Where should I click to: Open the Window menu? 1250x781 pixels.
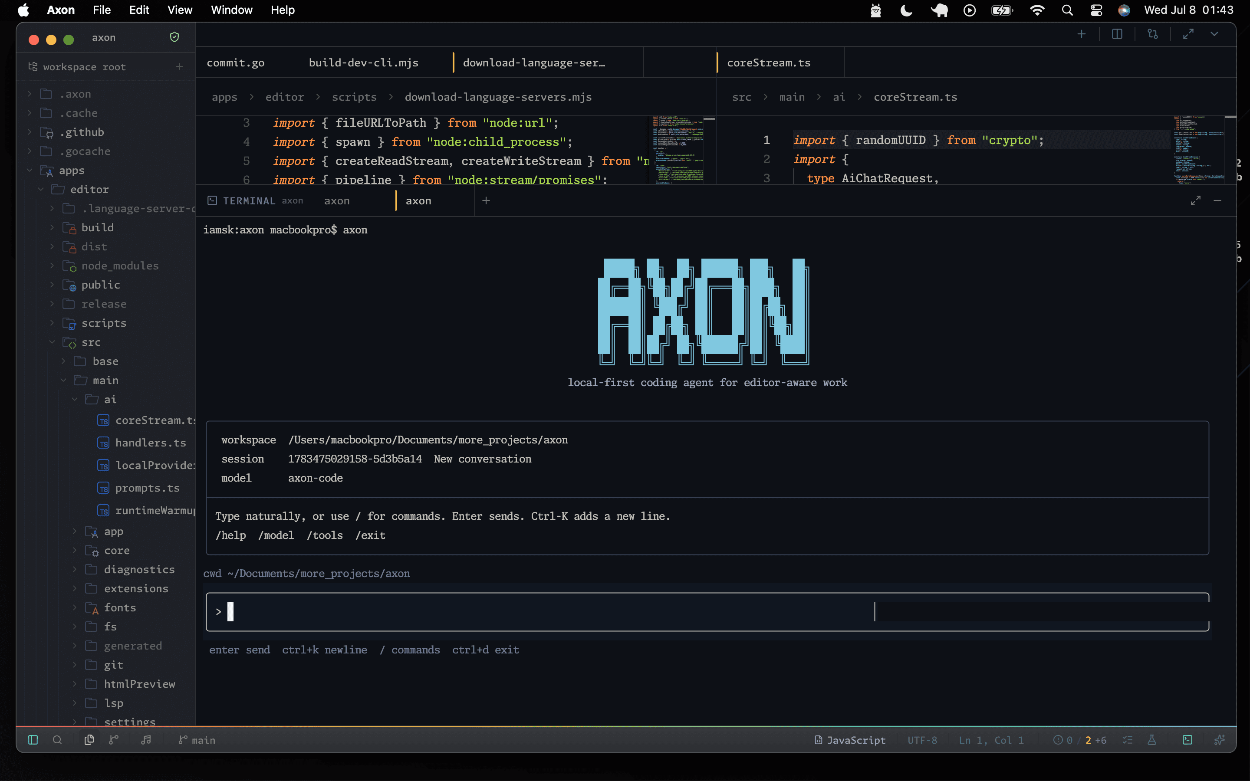231,10
